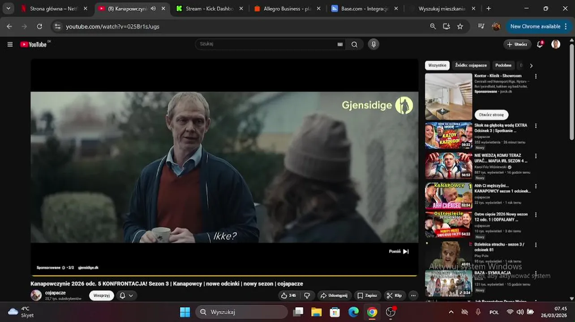Click the Otwórz stronę ad button

point(491,114)
